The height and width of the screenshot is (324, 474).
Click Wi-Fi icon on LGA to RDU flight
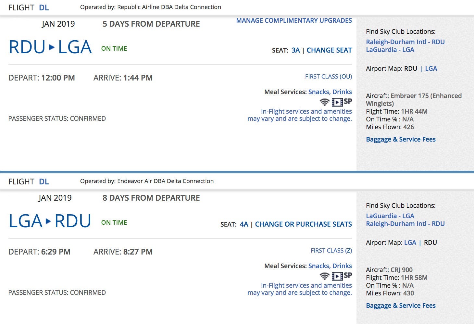(x=324, y=276)
